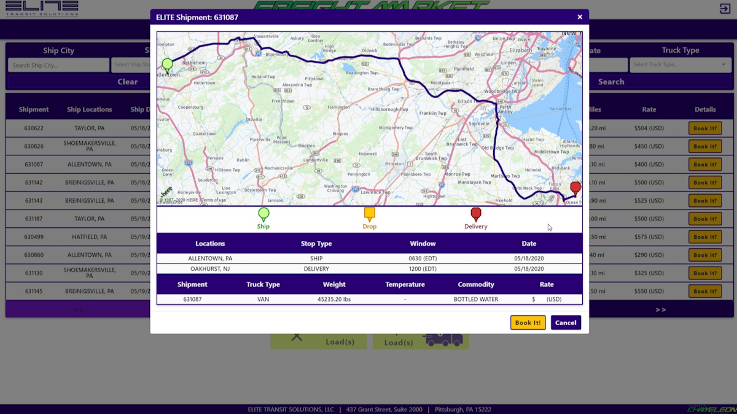The image size is (737, 414).
Task: Click the Chameleon logo in the bottom right
Action: [712, 408]
